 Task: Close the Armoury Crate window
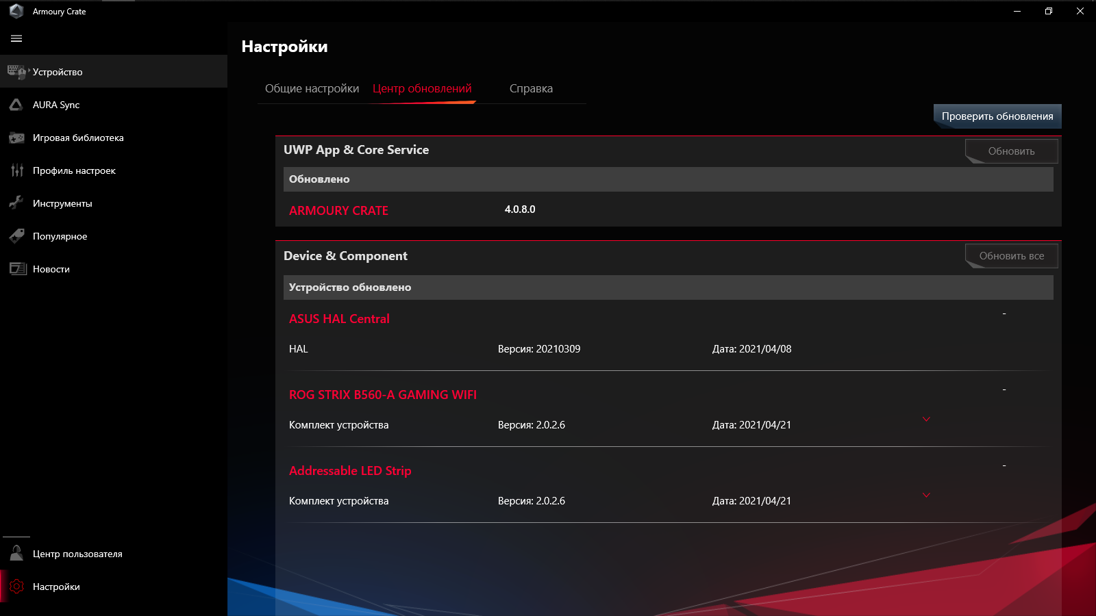(x=1080, y=11)
